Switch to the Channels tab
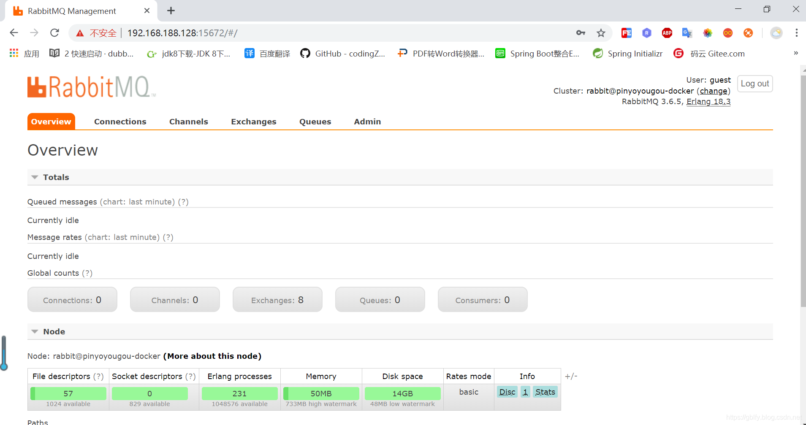The image size is (806, 425). pos(189,121)
